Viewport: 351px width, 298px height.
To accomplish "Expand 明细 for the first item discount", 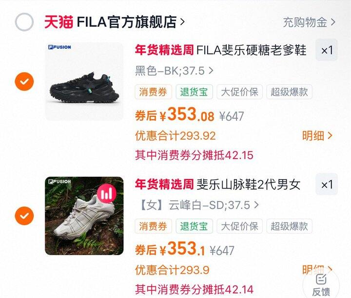I will (317, 135).
